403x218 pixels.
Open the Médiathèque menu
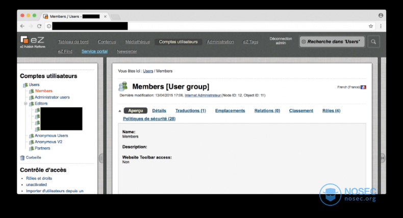tap(138, 42)
